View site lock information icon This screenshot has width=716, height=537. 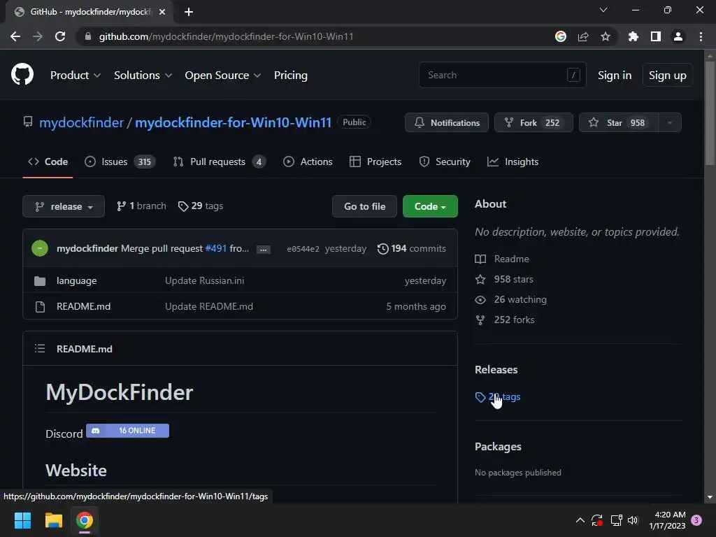[x=88, y=36]
